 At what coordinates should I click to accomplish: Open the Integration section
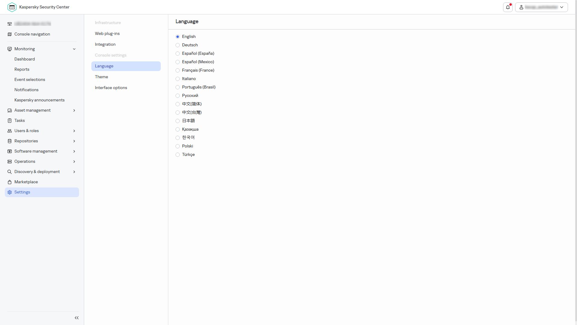pyautogui.click(x=126, y=45)
